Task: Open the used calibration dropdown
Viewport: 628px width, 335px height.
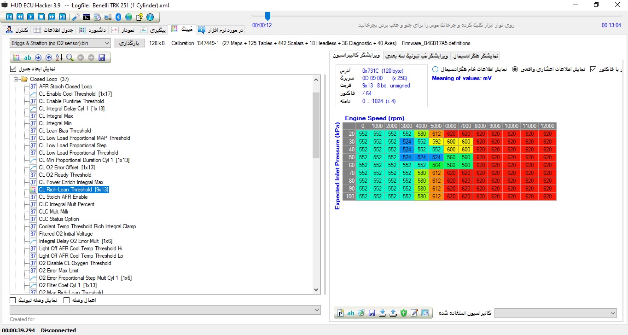Action: click(x=556, y=313)
